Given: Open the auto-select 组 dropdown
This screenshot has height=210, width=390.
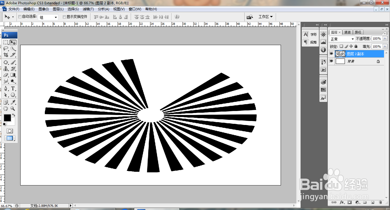Looking at the screenshot, I should pos(48,17).
